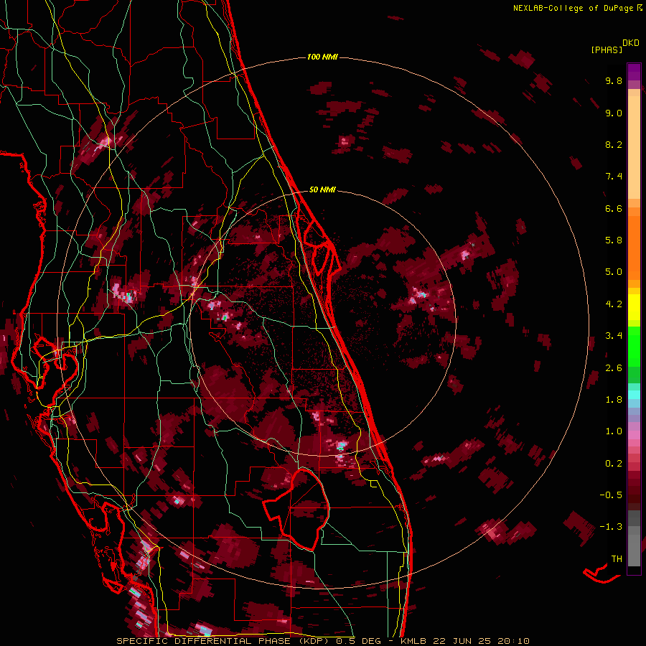Pick the light peach segment of color bar

[634, 147]
